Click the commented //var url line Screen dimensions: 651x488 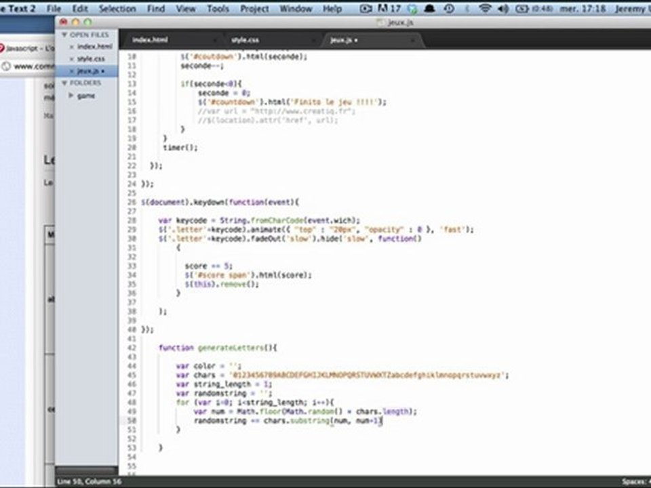pos(277,111)
